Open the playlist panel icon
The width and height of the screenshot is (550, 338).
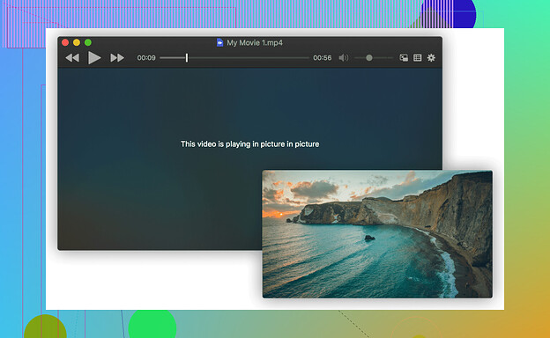click(x=418, y=58)
